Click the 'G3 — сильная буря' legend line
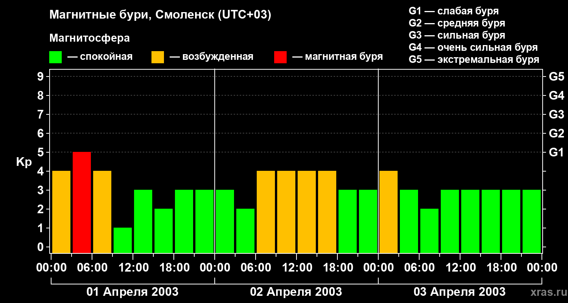Screen dimensions: 568x303 tap(457, 35)
